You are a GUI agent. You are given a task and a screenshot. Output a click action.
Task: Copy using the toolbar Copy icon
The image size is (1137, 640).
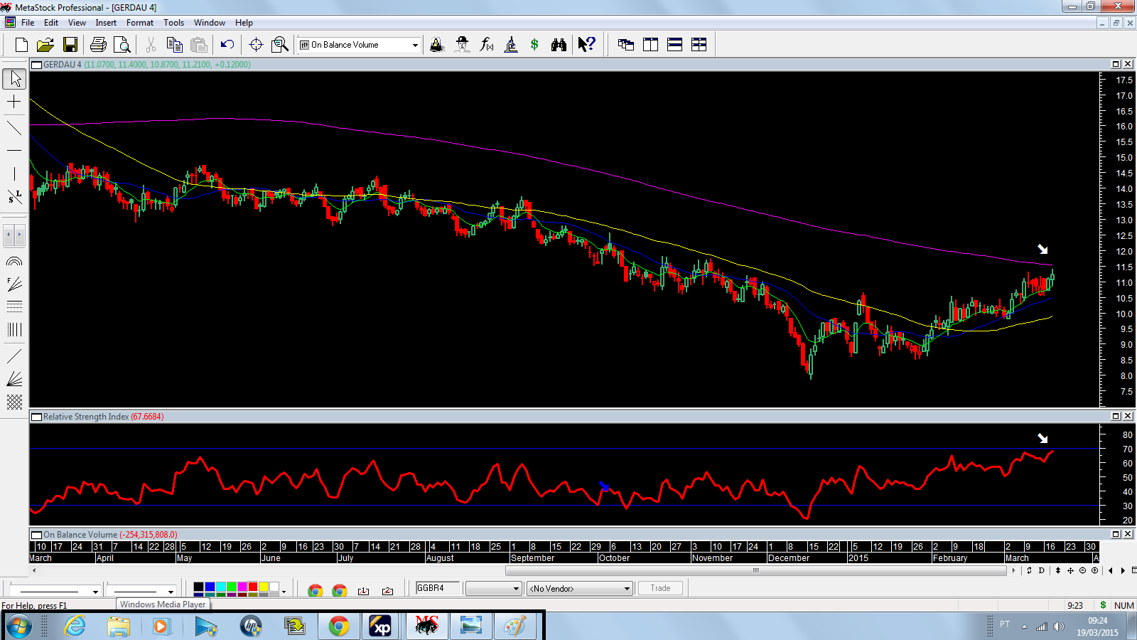(x=175, y=45)
